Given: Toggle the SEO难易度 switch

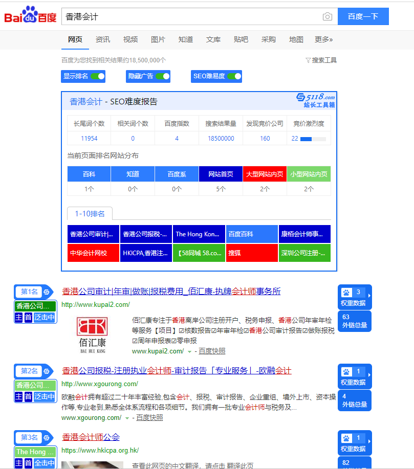Looking at the screenshot, I should 234,76.
